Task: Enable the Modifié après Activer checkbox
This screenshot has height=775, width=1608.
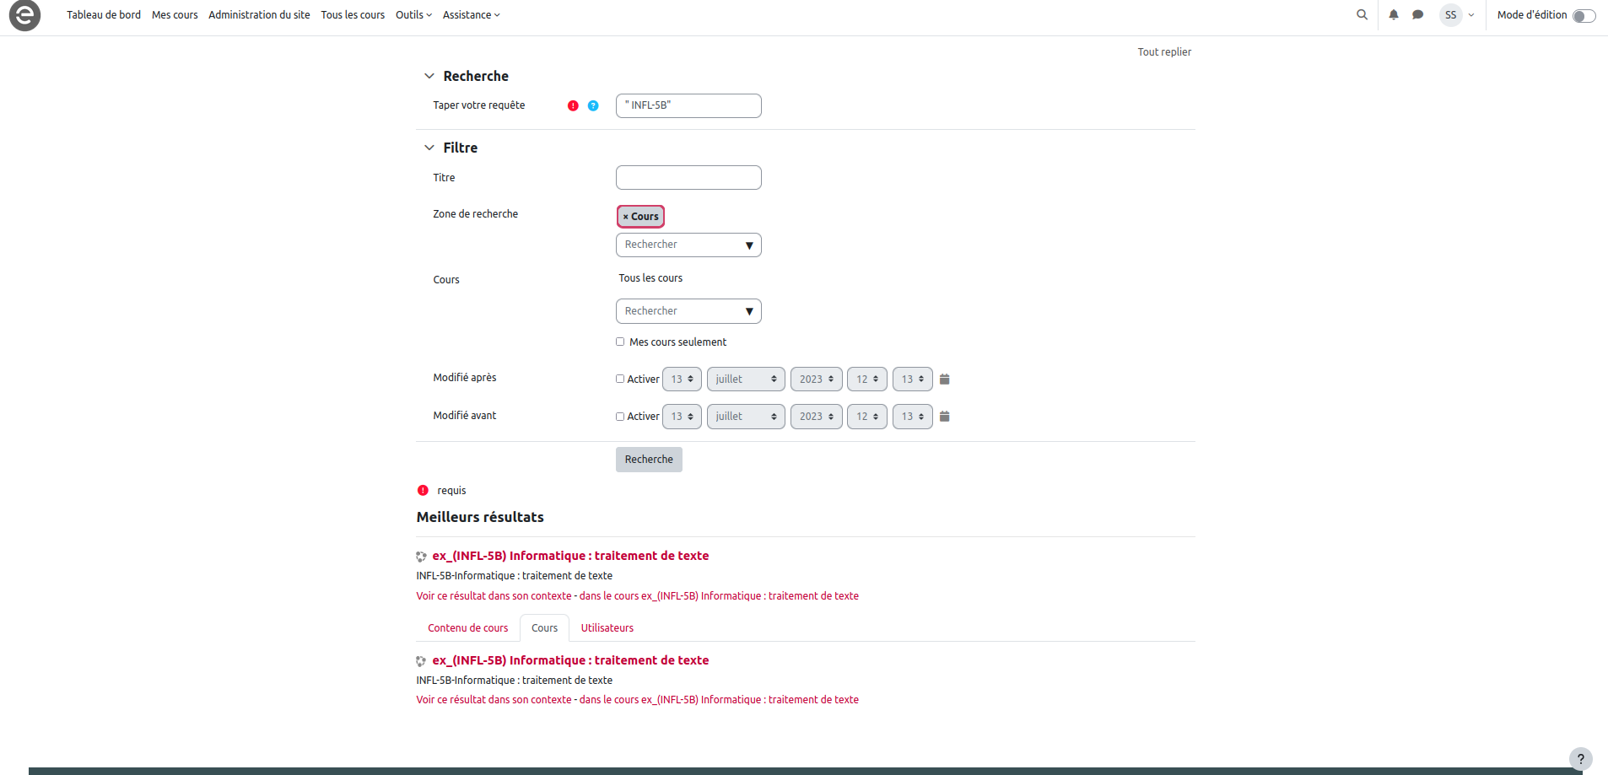Action: (620, 379)
